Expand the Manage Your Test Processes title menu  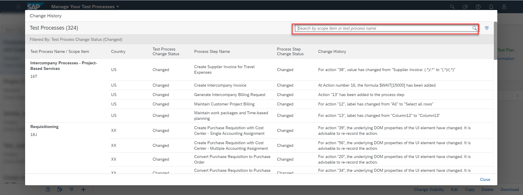click(85, 7)
